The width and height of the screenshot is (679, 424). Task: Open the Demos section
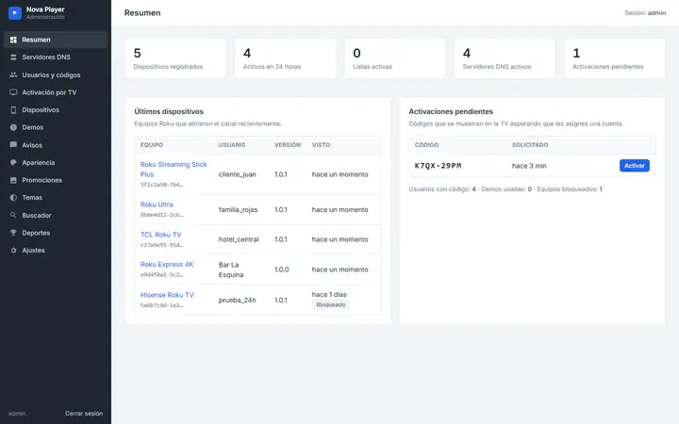click(x=56, y=127)
